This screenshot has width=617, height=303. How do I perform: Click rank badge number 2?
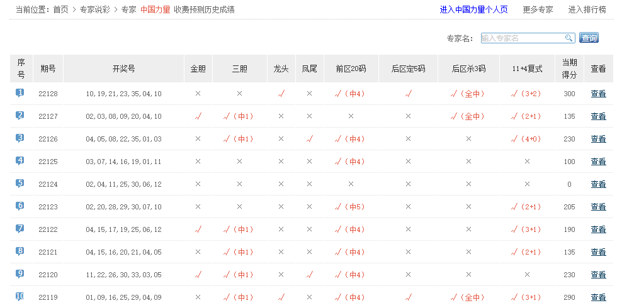coord(20,116)
